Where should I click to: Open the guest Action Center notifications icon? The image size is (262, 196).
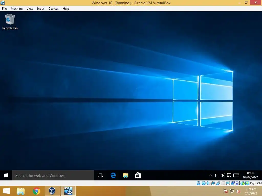click(x=229, y=175)
